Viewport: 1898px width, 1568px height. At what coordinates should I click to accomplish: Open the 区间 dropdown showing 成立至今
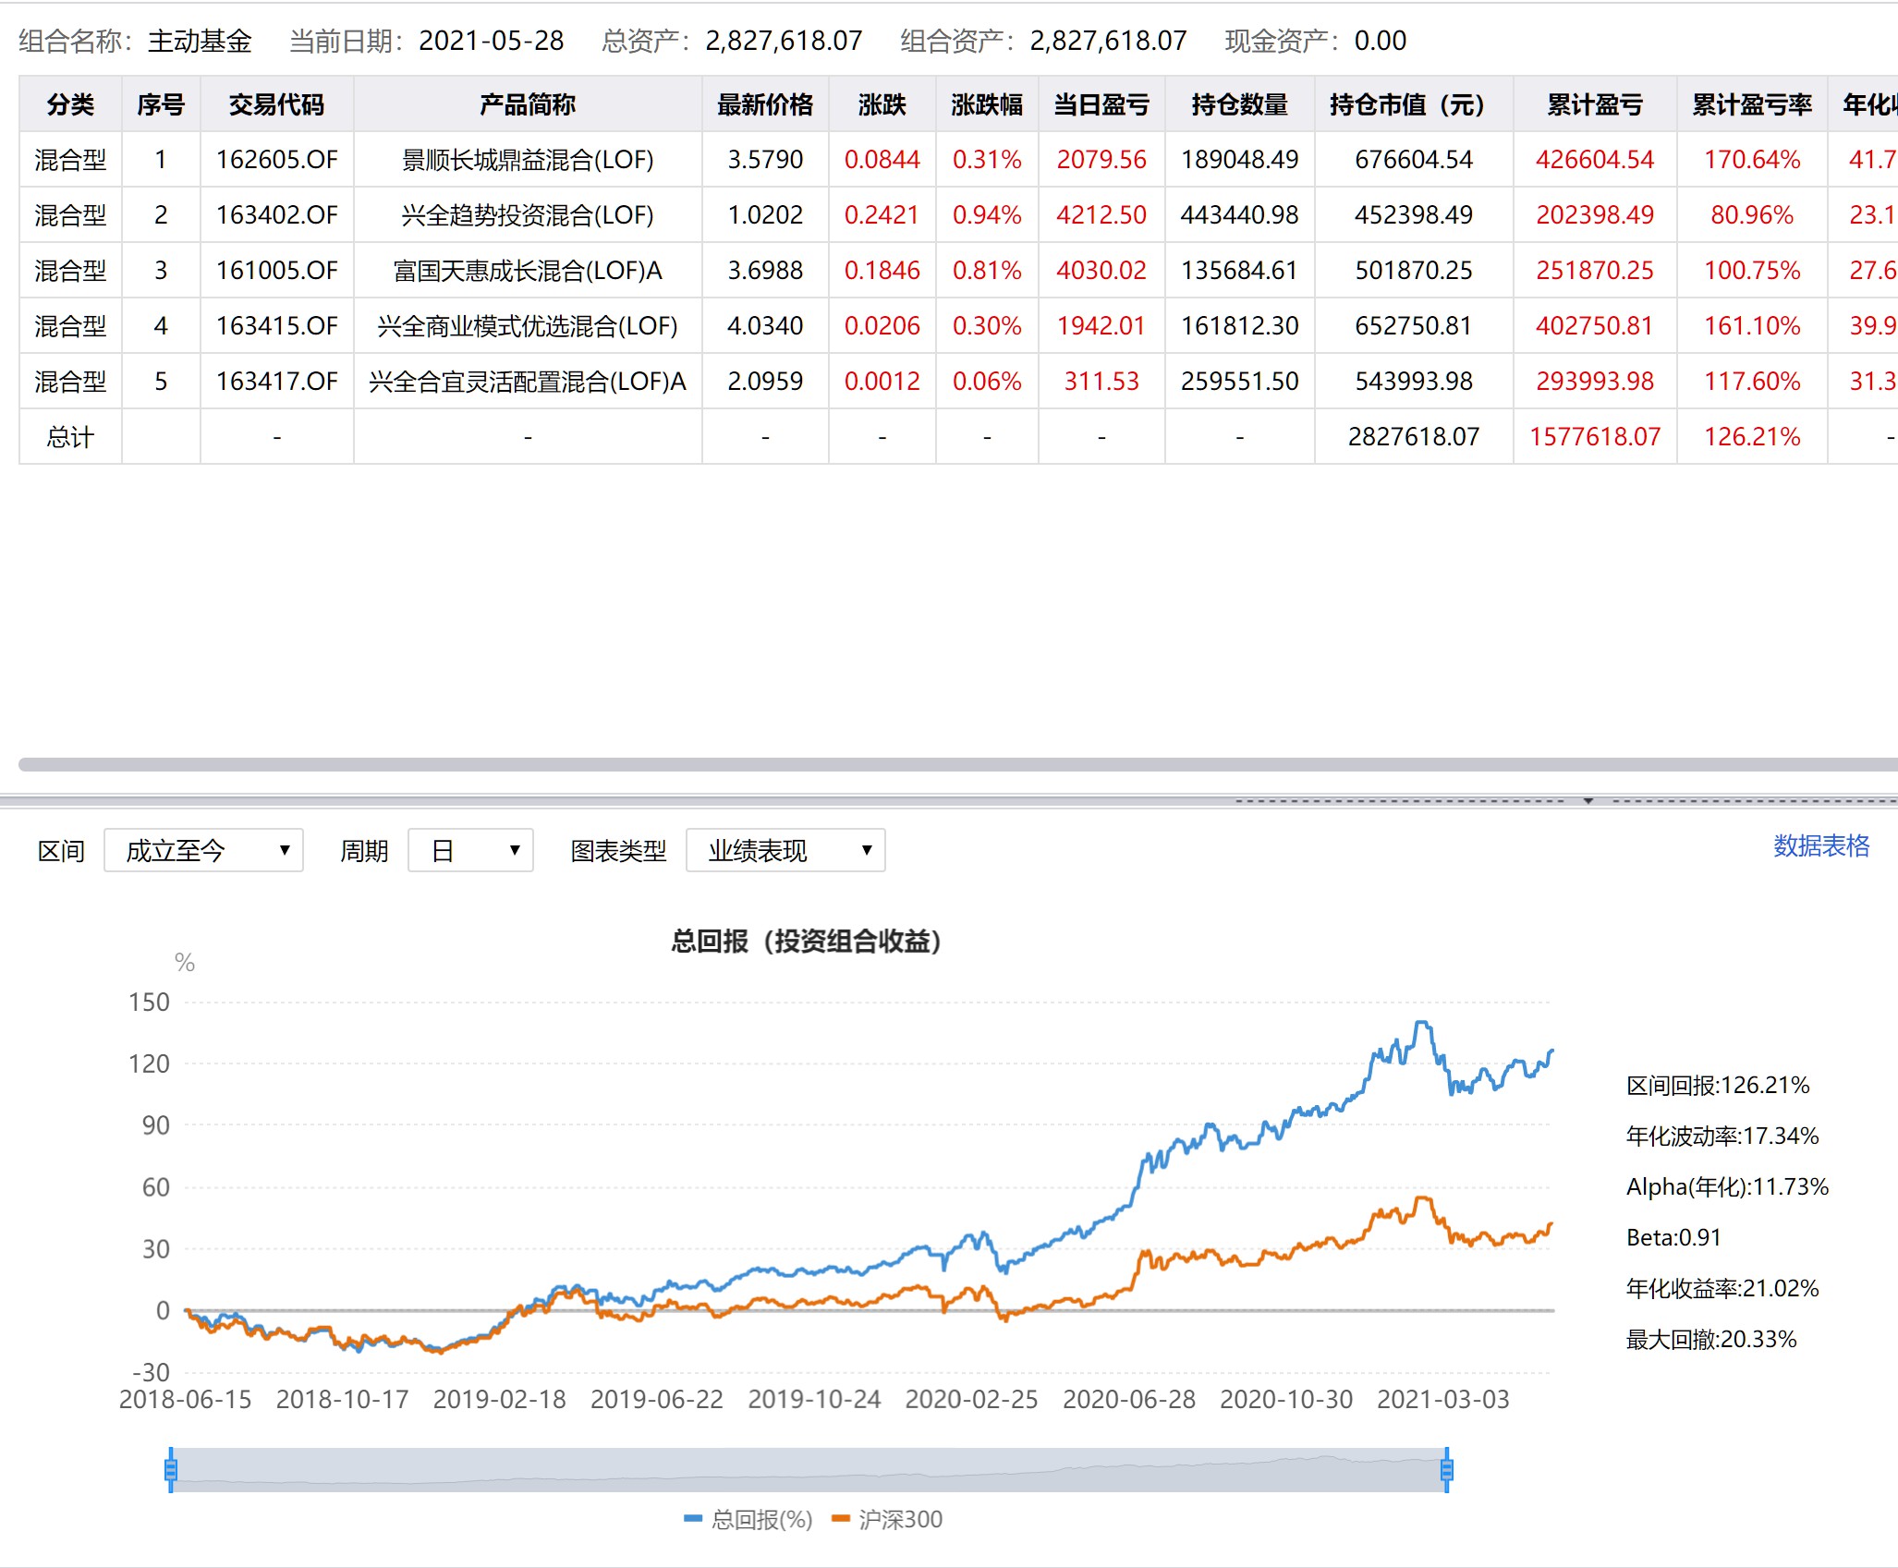(x=203, y=850)
